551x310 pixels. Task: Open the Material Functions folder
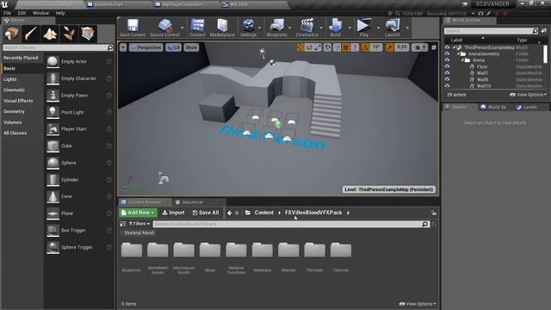(236, 251)
